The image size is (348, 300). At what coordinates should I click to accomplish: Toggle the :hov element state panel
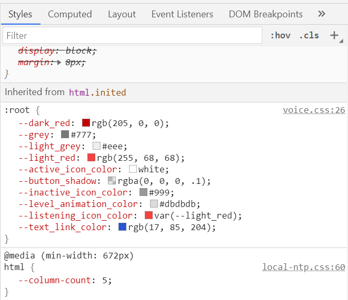point(281,35)
